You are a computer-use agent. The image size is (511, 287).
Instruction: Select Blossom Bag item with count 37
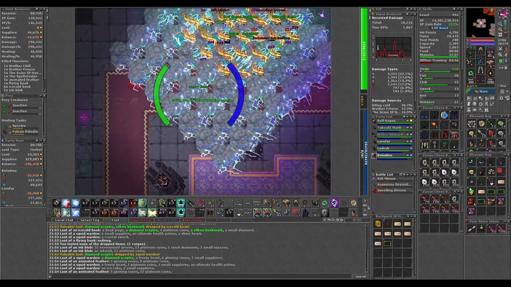(x=491, y=134)
